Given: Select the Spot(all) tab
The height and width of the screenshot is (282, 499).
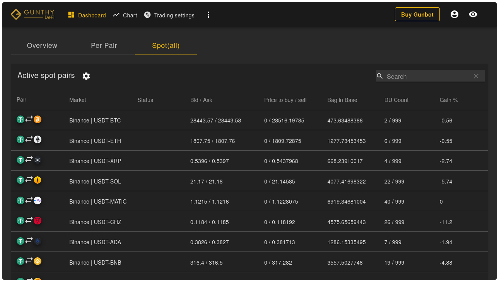Looking at the screenshot, I should tap(166, 46).
